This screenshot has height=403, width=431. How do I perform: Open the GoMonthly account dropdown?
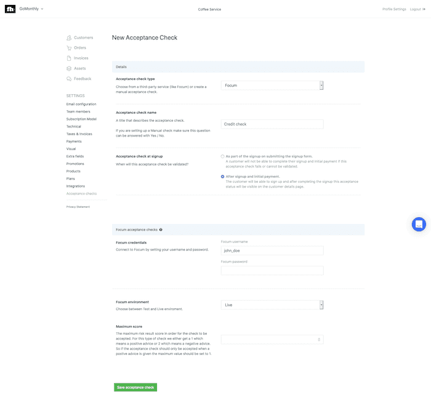[31, 9]
